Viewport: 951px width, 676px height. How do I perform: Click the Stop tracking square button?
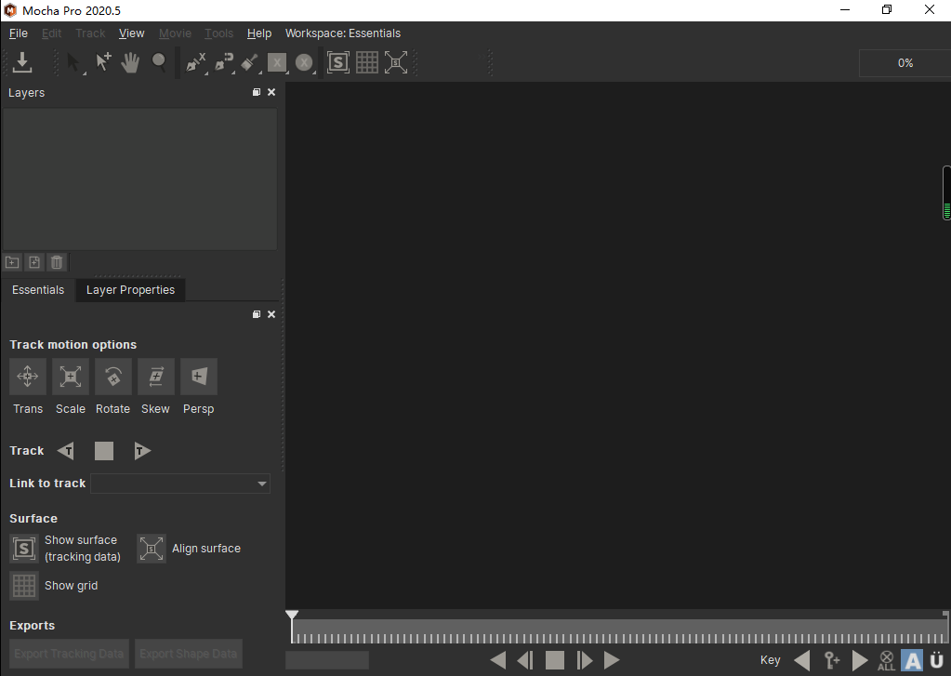104,451
